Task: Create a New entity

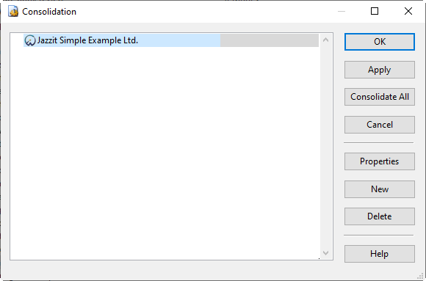Action: coord(380,189)
